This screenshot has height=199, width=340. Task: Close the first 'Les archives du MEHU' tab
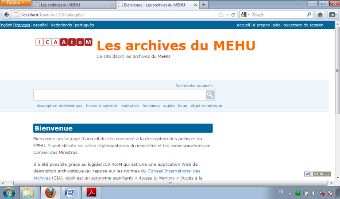112,5
